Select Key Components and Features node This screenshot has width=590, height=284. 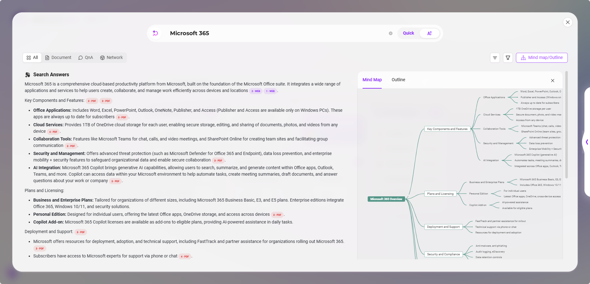447,129
